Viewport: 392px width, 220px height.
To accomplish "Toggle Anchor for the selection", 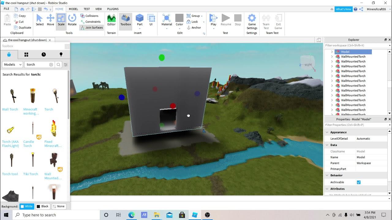I will [194, 28].
